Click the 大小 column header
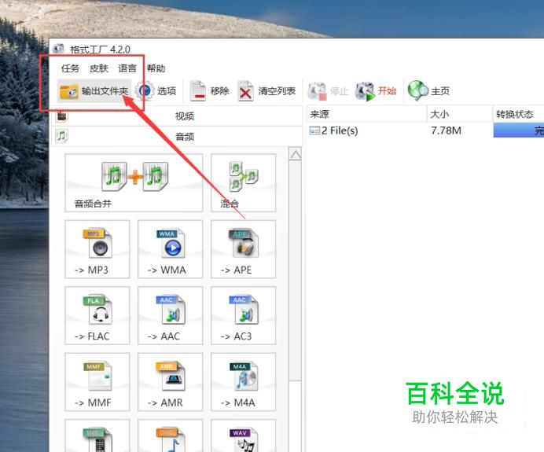 (459, 114)
